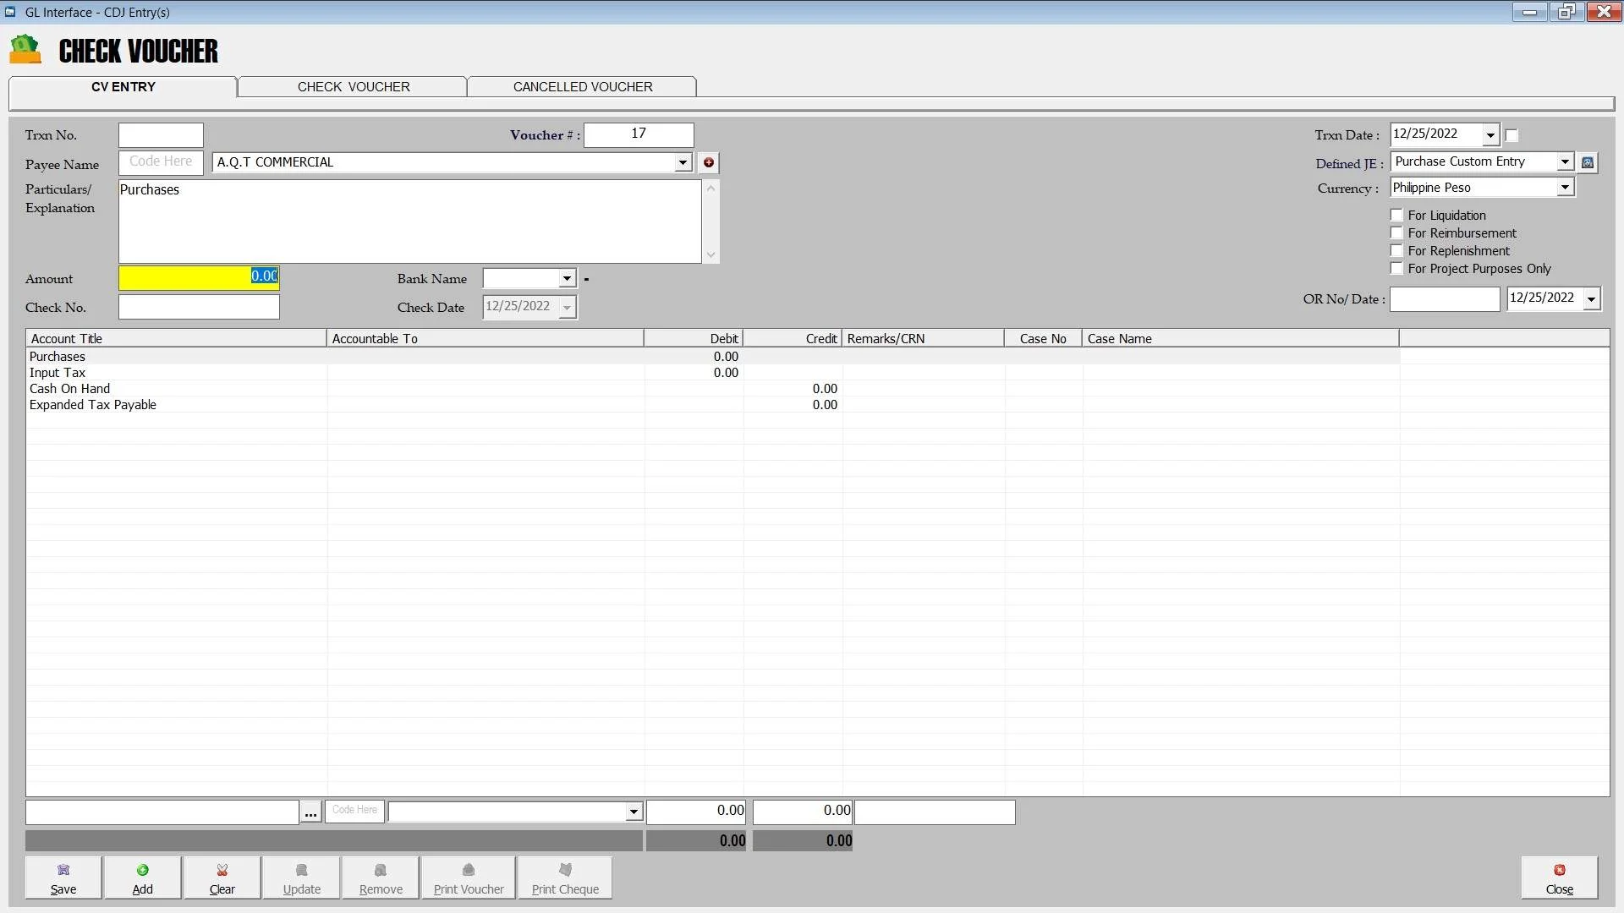Click the Check No. field
This screenshot has width=1624, height=913.
pos(199,307)
